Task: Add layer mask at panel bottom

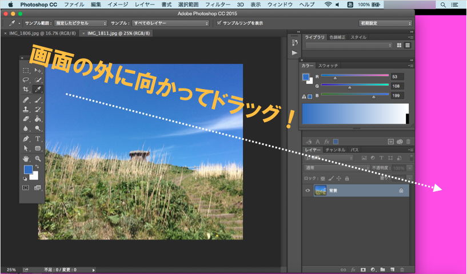Action: click(x=363, y=269)
